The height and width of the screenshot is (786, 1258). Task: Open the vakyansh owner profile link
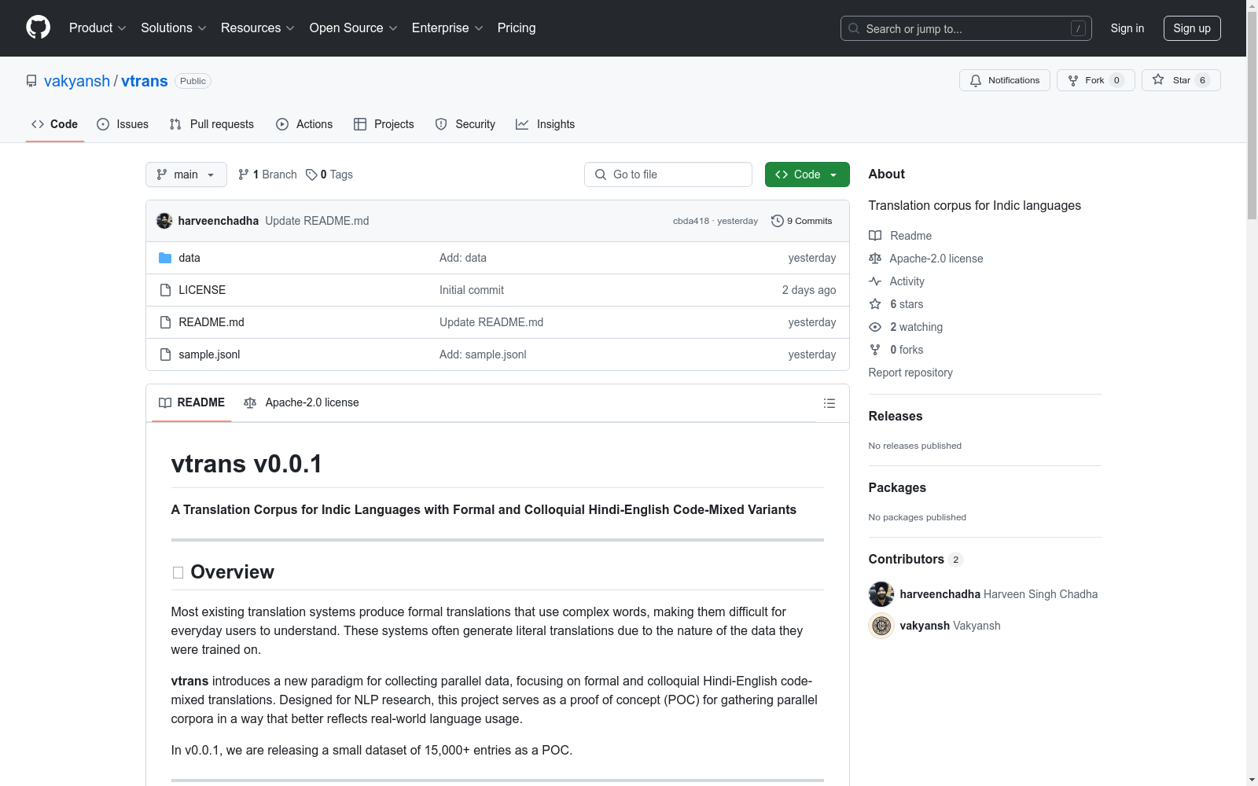click(77, 81)
